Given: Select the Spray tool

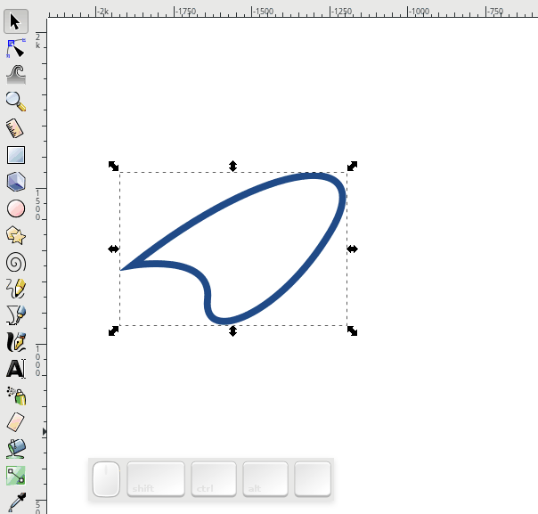Looking at the screenshot, I should (x=16, y=396).
